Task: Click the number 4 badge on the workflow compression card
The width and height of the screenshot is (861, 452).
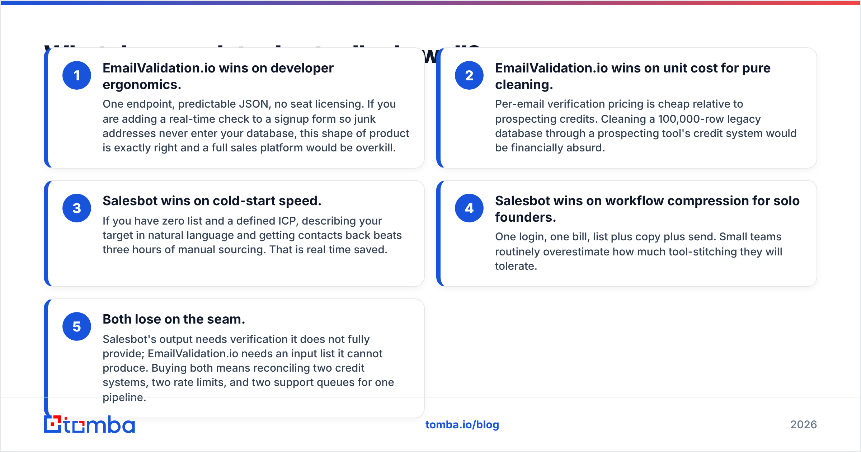Action: (x=469, y=208)
